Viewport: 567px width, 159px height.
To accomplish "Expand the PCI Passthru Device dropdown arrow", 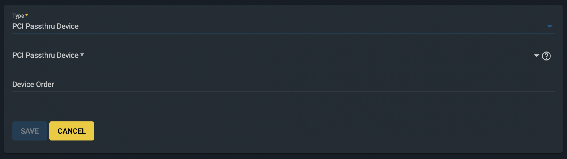I will pos(537,56).
